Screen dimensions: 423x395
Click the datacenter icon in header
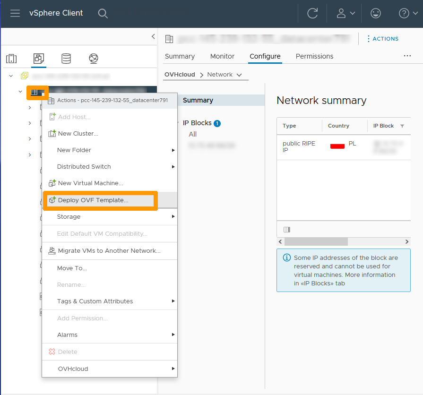(x=169, y=39)
